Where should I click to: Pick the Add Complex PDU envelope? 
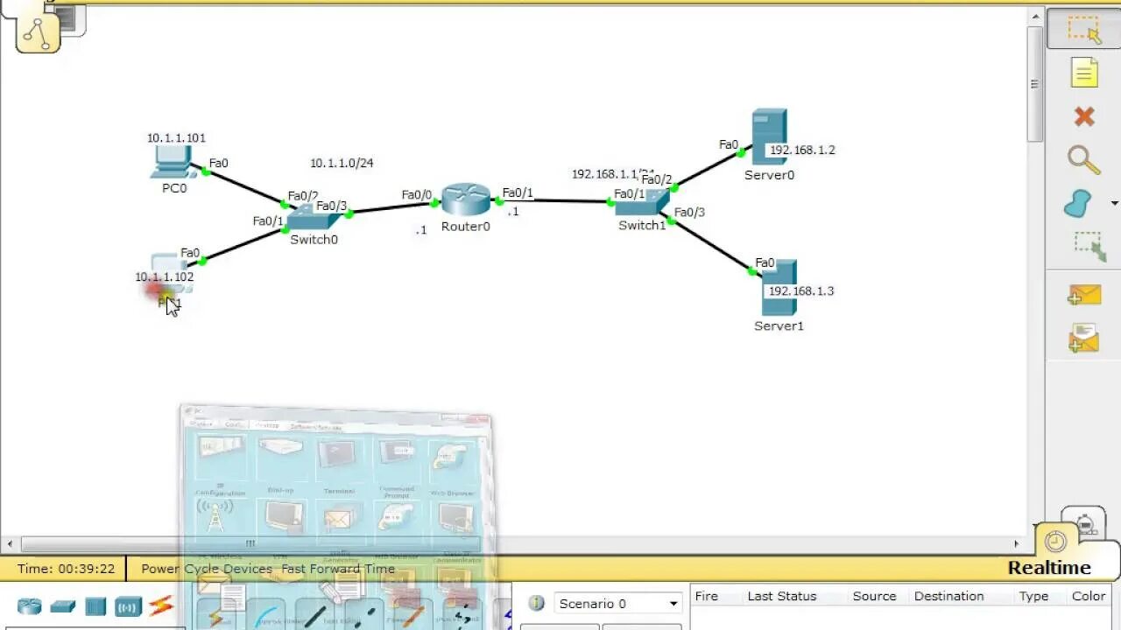pos(1083,338)
